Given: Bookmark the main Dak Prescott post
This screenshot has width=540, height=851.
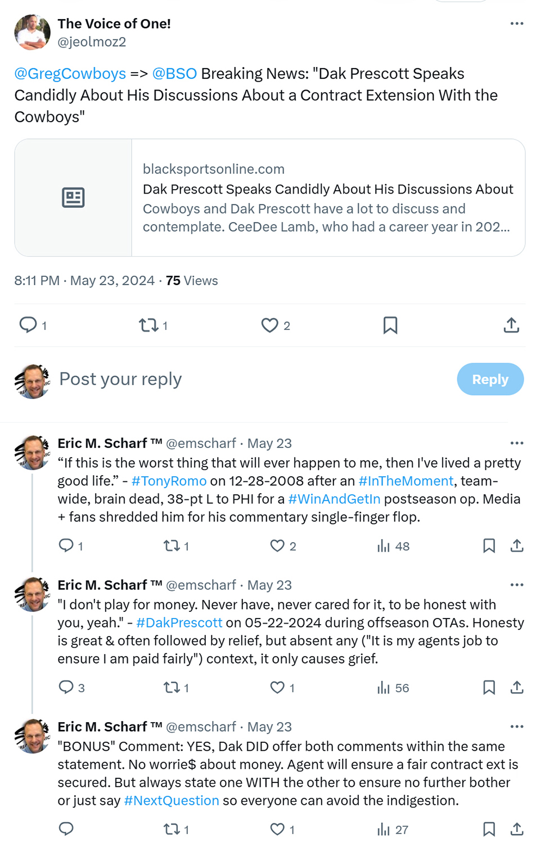Looking at the screenshot, I should [x=390, y=325].
